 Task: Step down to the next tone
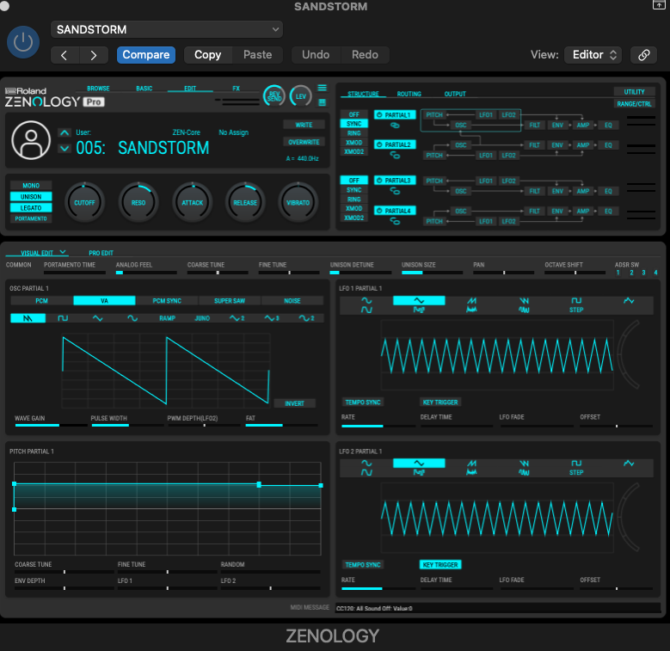click(x=65, y=148)
